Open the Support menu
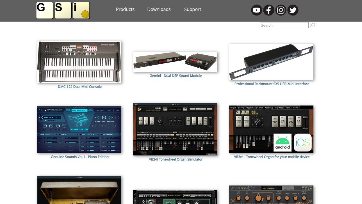The height and width of the screenshot is (204, 362). tap(193, 9)
